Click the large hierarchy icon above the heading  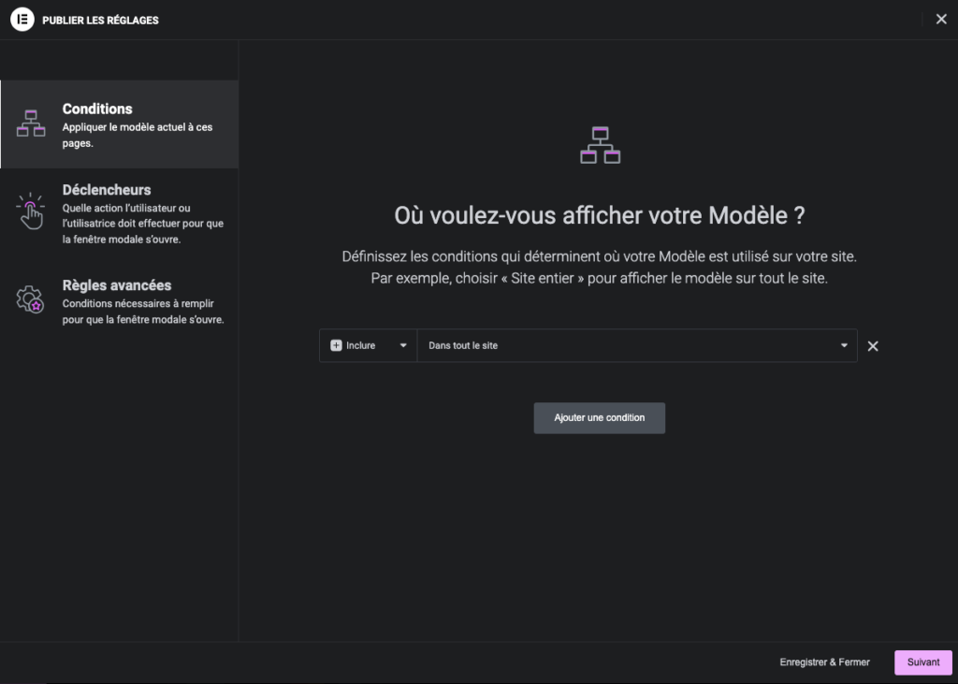click(x=600, y=145)
